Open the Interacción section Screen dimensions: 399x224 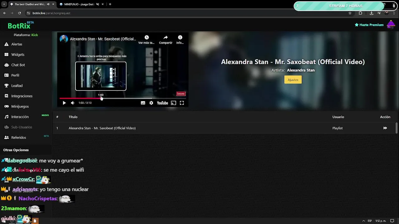20,117
